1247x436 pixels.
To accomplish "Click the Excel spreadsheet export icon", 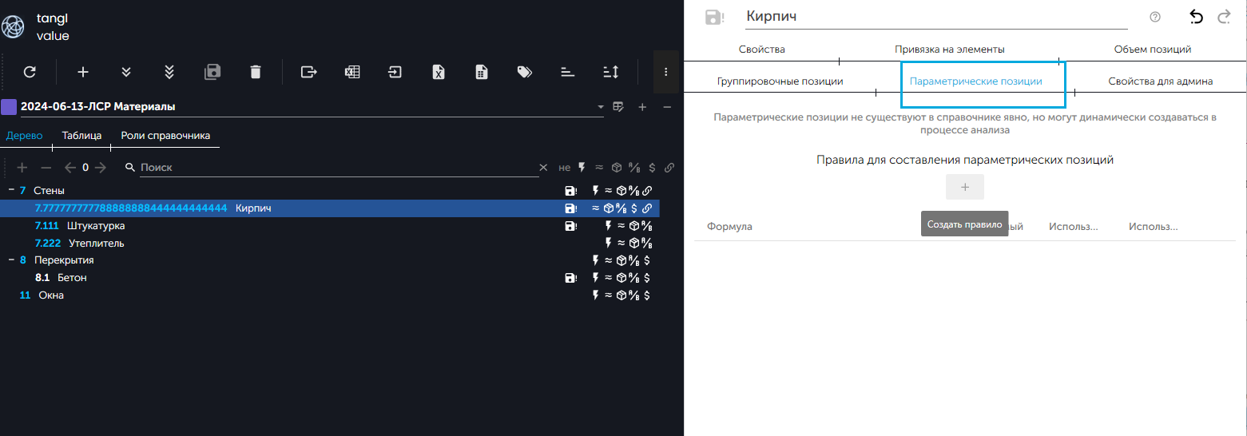I will click(x=351, y=72).
